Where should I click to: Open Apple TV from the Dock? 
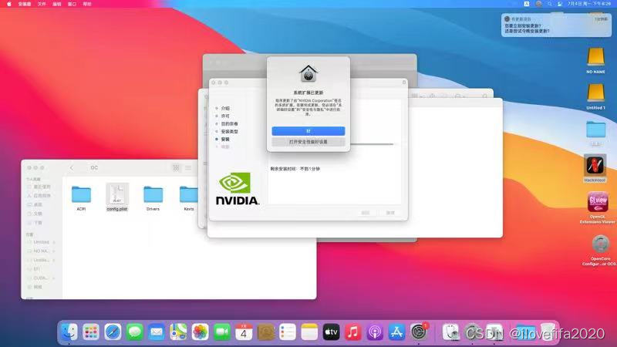coord(331,332)
